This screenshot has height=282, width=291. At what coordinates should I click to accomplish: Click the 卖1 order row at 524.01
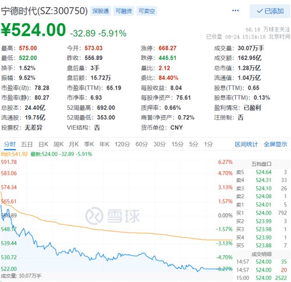(261, 205)
